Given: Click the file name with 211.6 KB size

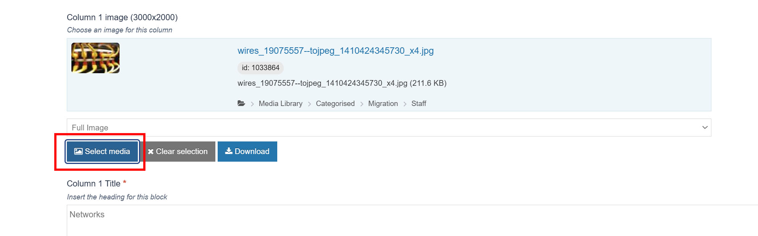Looking at the screenshot, I should pyautogui.click(x=342, y=83).
